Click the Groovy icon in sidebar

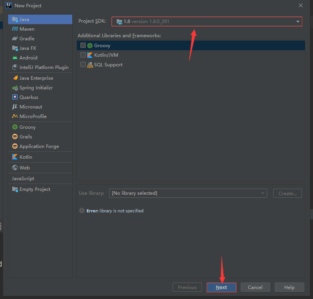coord(15,127)
